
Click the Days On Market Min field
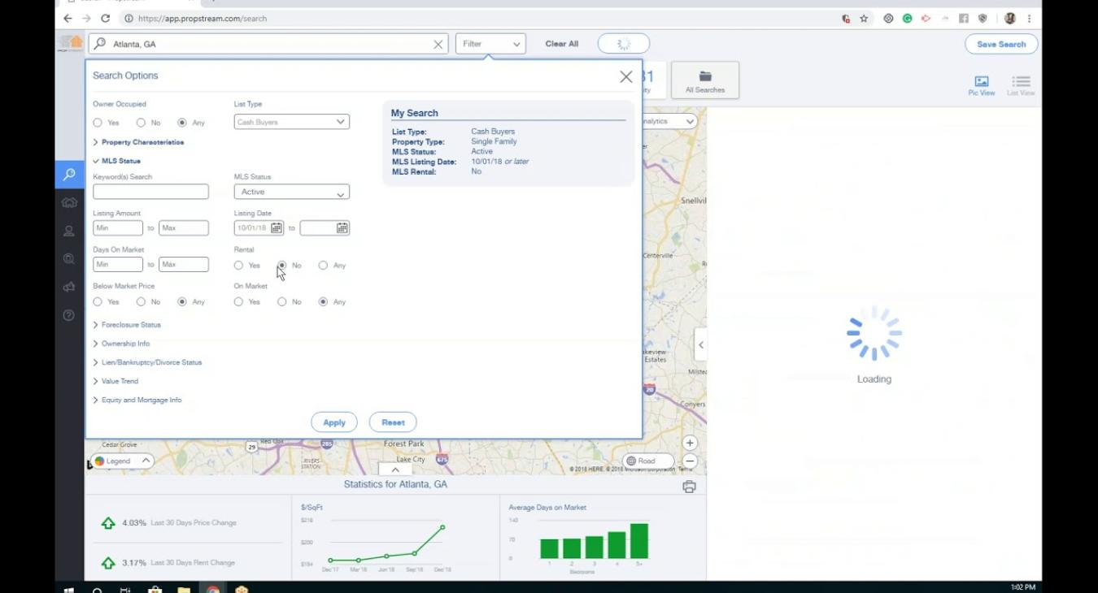pyautogui.click(x=118, y=265)
